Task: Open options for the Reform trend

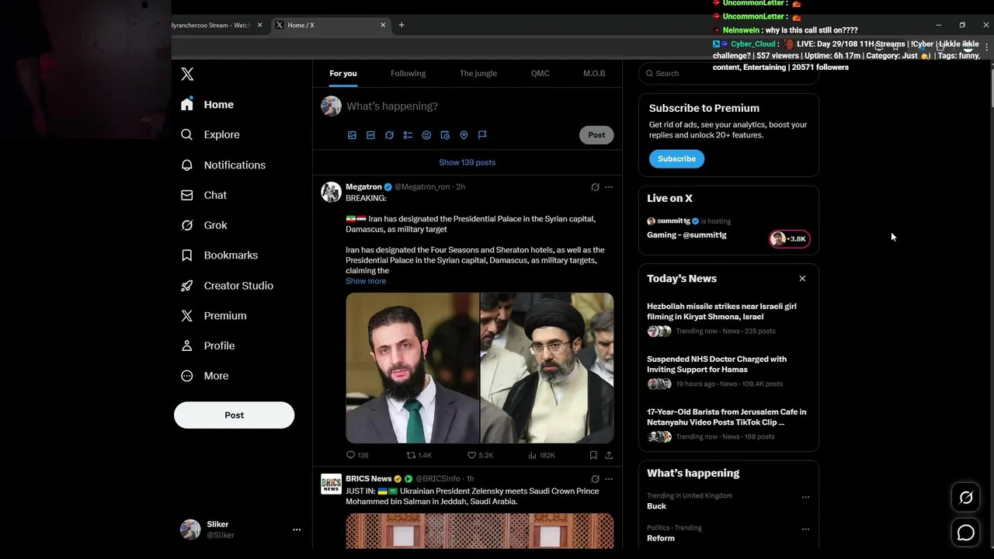Action: 805,529
